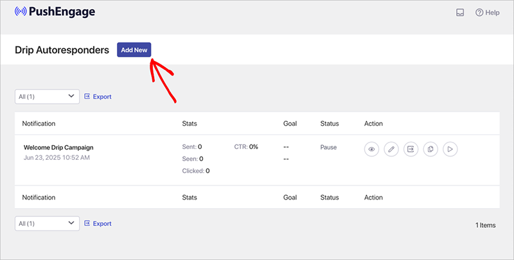514x260 pixels.
Task: Click the Drip Autoresponders page heading
Action: [62, 50]
